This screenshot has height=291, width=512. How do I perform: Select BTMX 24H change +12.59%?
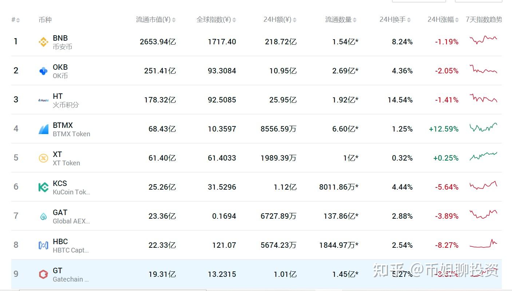coord(444,129)
